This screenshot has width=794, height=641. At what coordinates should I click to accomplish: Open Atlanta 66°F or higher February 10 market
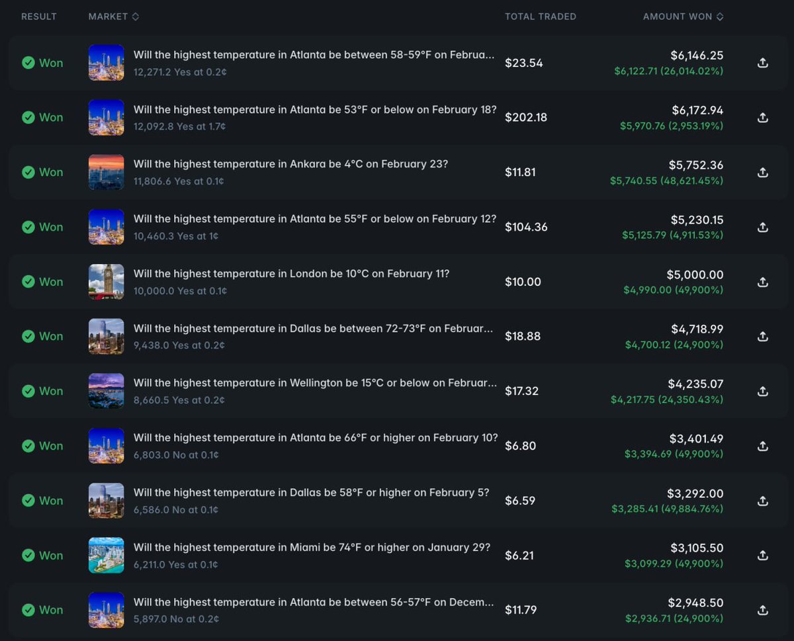click(x=316, y=438)
